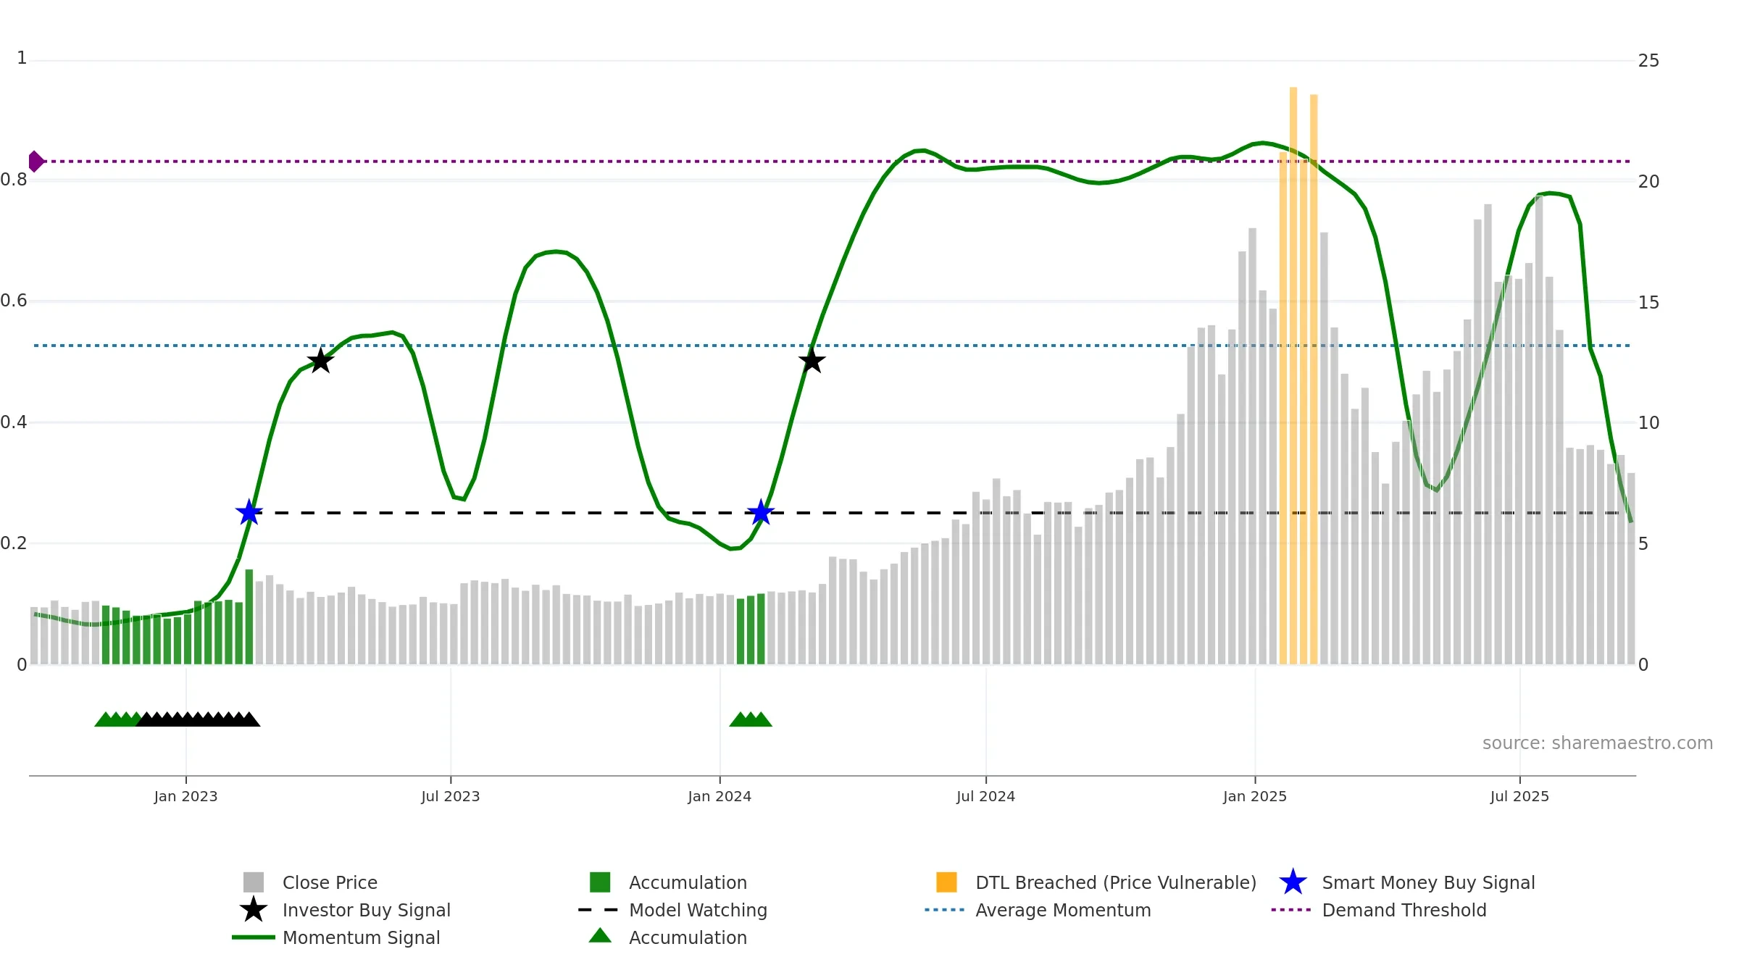
Task: Select the first black Investor Buy star
Action: click(x=320, y=360)
